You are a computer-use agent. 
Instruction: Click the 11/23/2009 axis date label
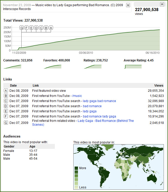19,53
